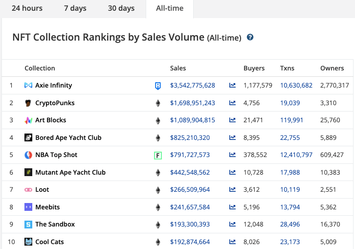
Task: Open Mutant Ape Yacht Club collection link
Action: pyautogui.click(x=70, y=172)
